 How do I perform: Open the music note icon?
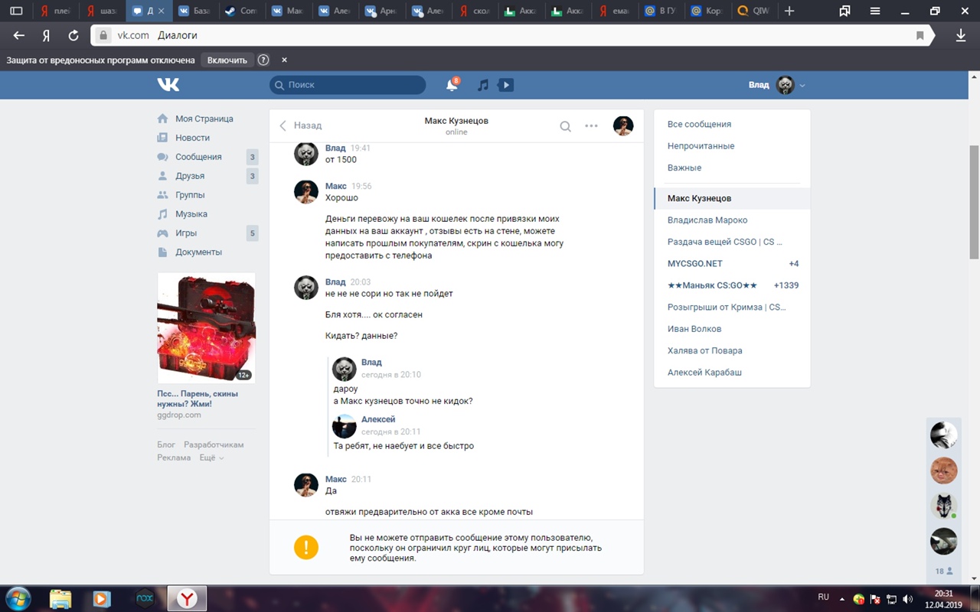[x=482, y=85]
